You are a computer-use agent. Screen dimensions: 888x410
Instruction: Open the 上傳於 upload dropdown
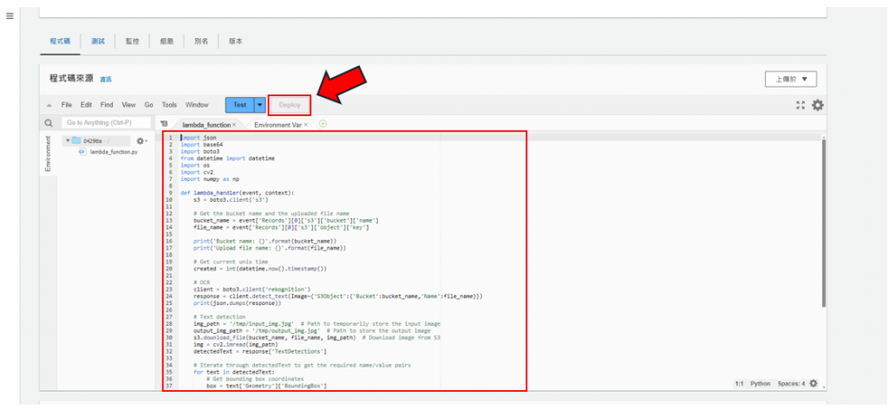791,79
